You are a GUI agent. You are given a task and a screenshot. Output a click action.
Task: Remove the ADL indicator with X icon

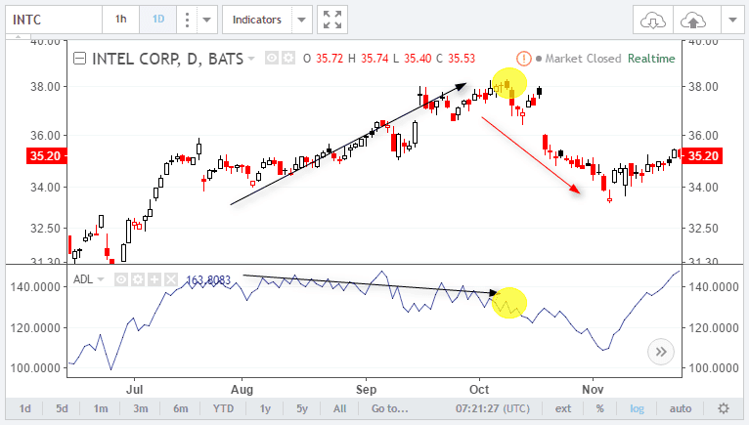171,279
